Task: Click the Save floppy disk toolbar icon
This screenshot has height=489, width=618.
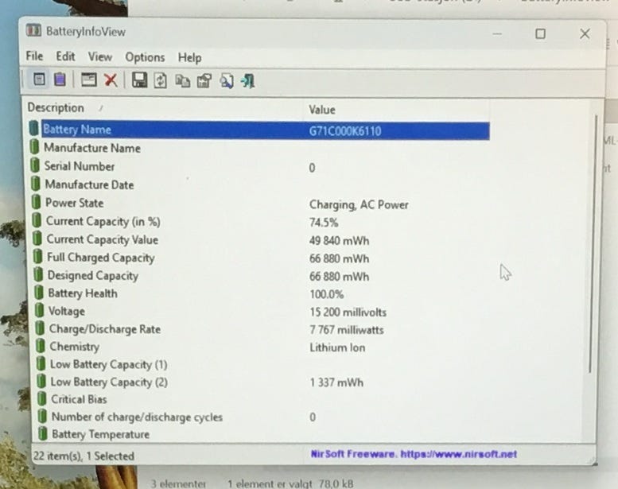Action: (139, 80)
